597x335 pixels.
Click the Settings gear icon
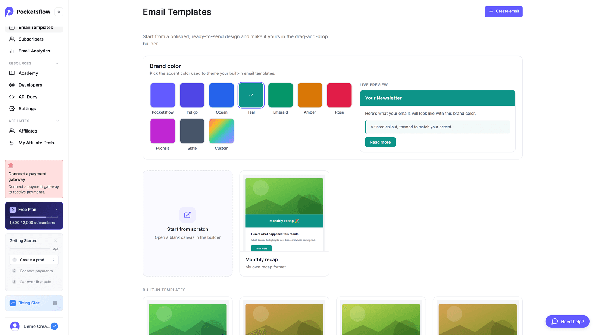pyautogui.click(x=12, y=109)
